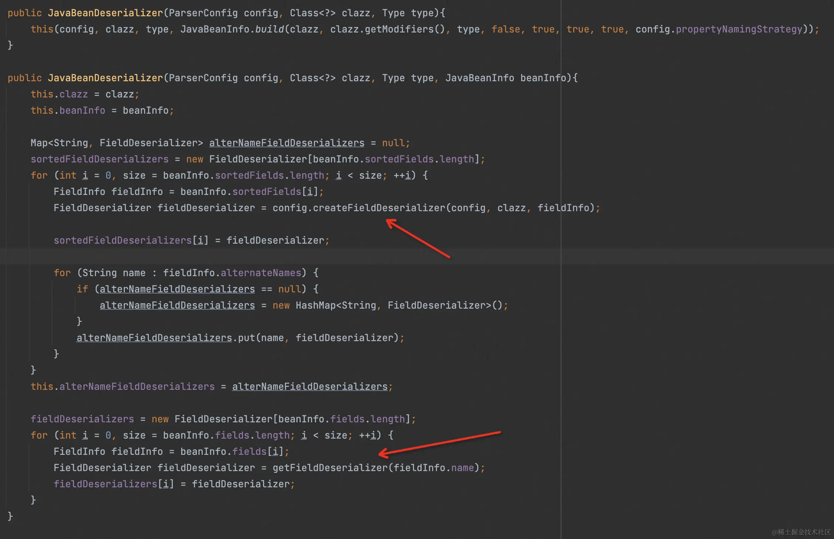Click the propertyNamingStrategy field reference

click(x=739, y=30)
